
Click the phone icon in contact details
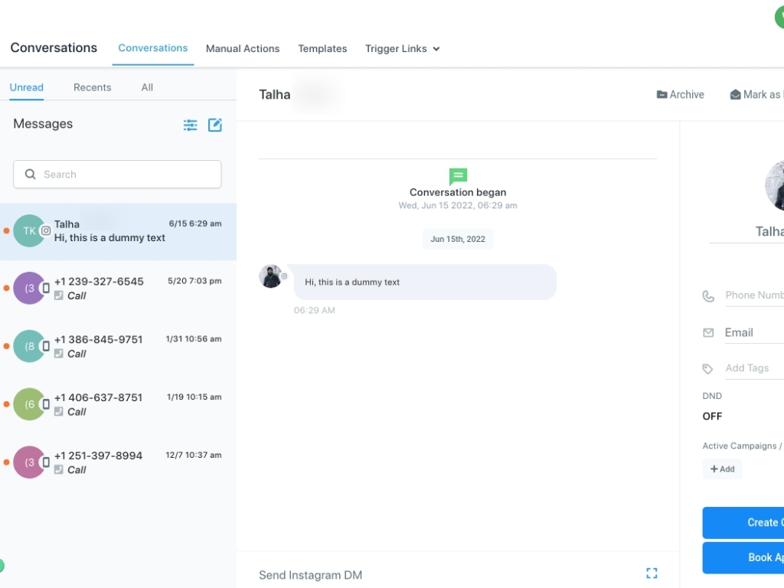[x=708, y=296]
